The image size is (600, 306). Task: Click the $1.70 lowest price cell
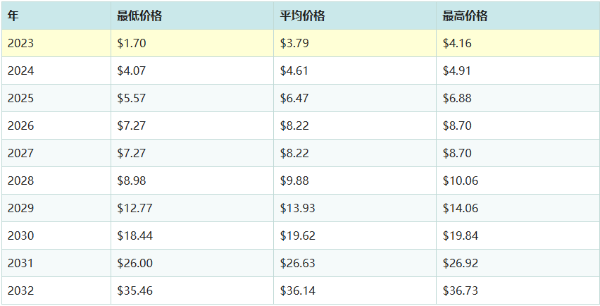[x=132, y=43]
